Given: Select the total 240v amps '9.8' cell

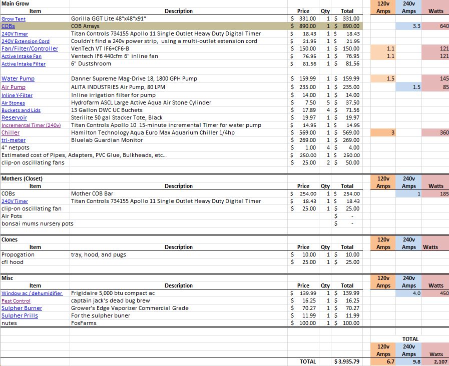Looking at the screenshot, I should point(408,361).
